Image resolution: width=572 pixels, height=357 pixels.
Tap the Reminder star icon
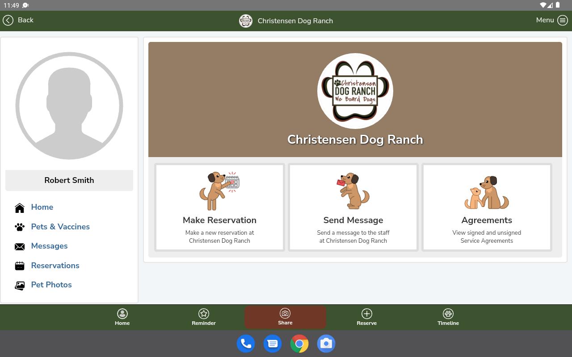tap(204, 314)
